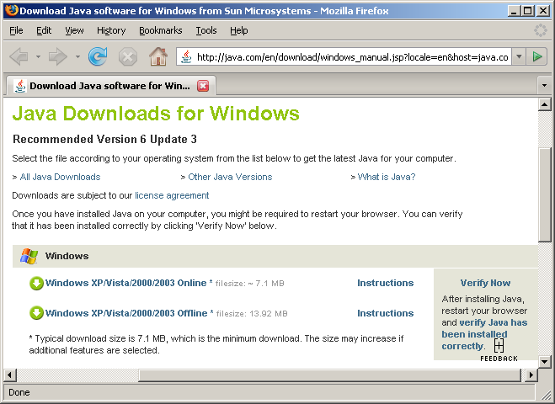
Task: Select the Download Java software tab
Action: point(111,86)
